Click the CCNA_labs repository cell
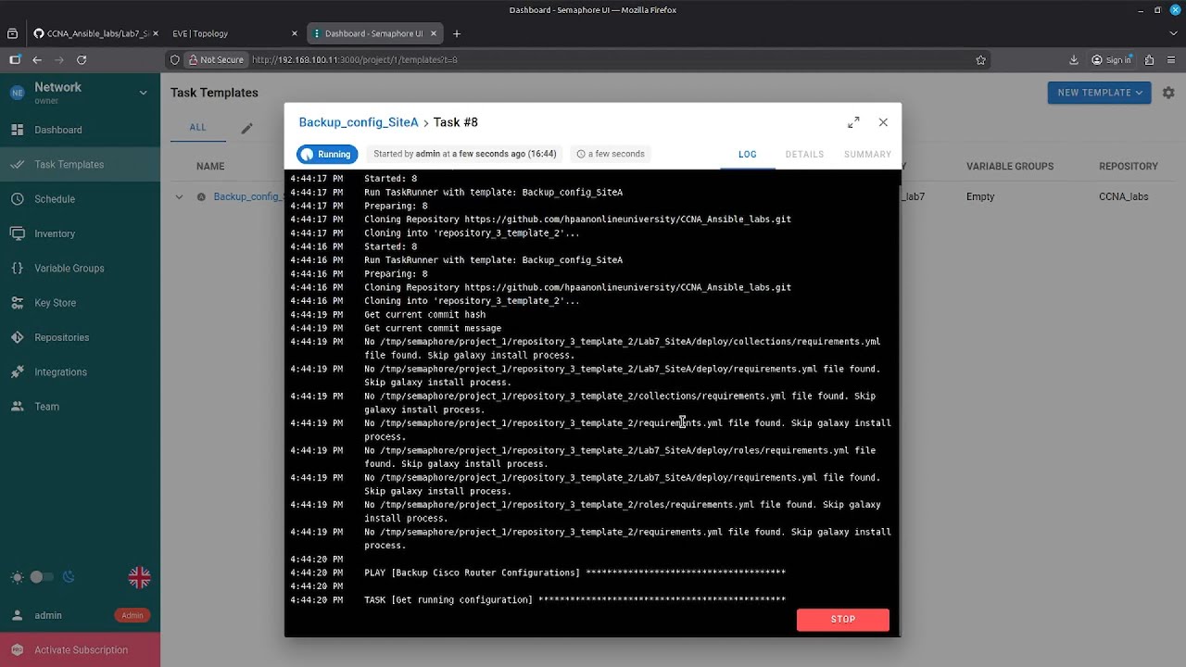The image size is (1186, 667). [1123, 197]
